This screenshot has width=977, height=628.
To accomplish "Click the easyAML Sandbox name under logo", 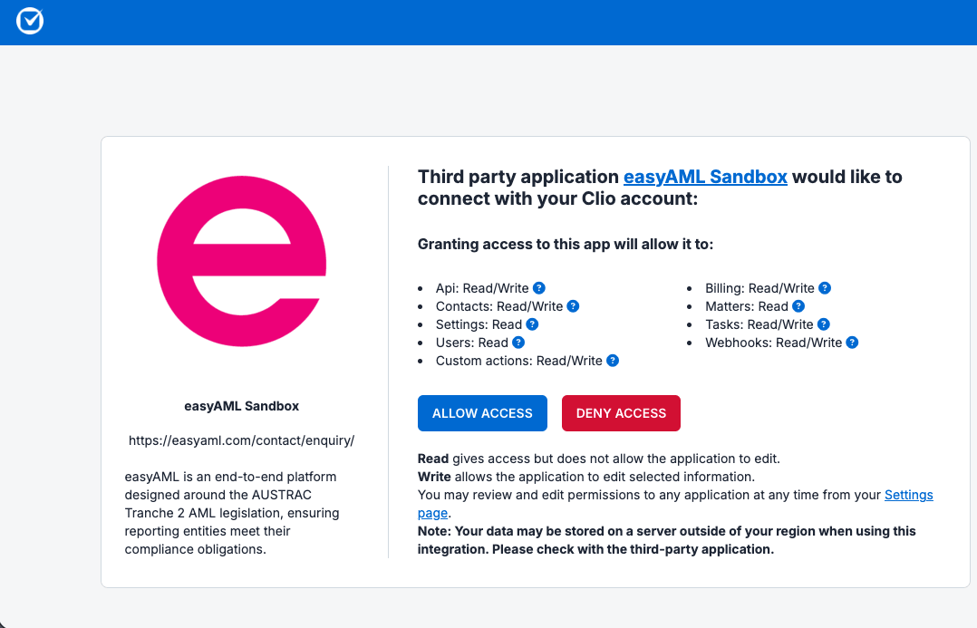I will [242, 406].
